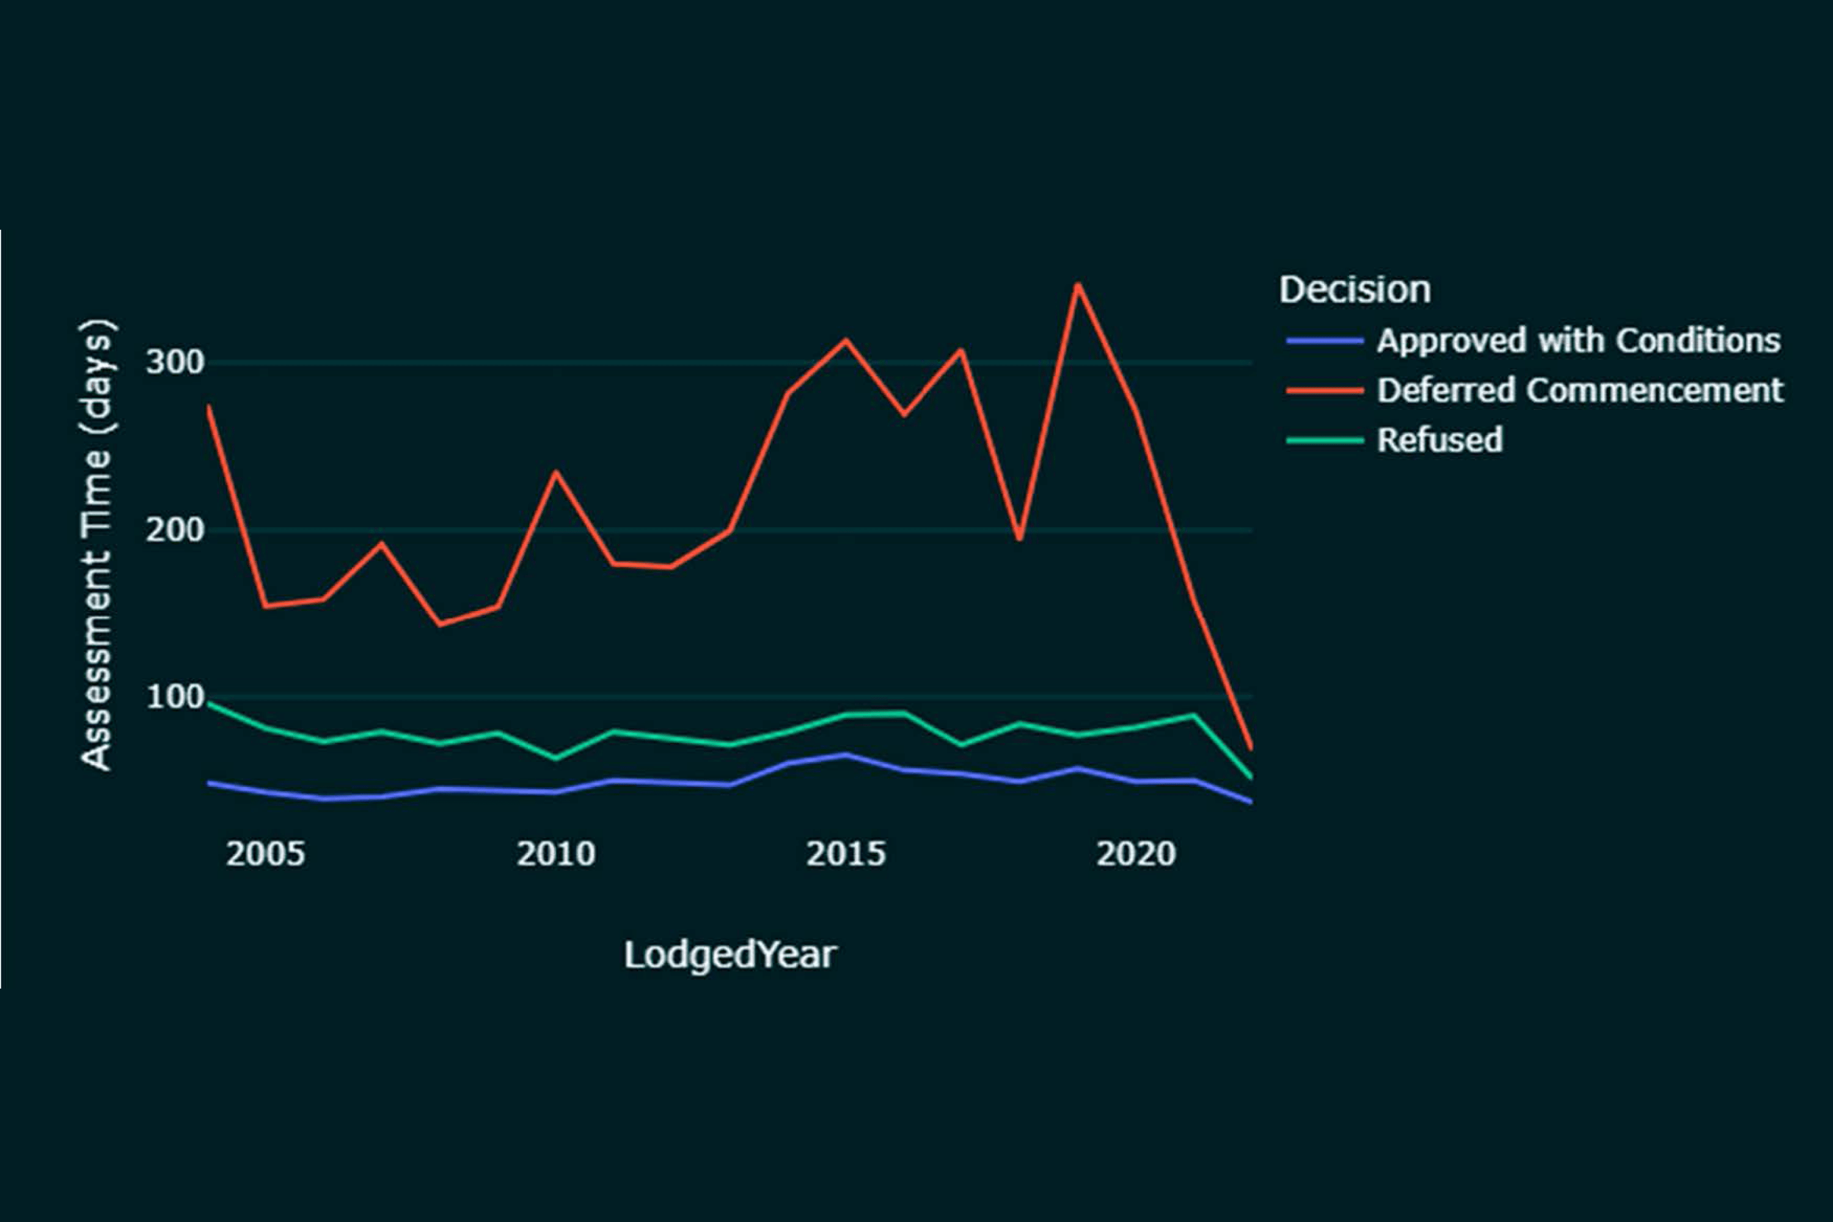Click the 300 y-axis tick label
The width and height of the screenshot is (1833, 1222).
(175, 362)
